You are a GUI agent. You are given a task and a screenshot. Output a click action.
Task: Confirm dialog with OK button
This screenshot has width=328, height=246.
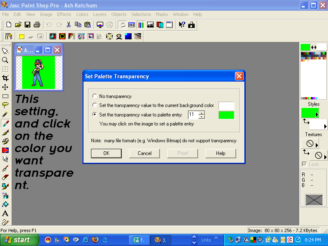click(x=106, y=153)
